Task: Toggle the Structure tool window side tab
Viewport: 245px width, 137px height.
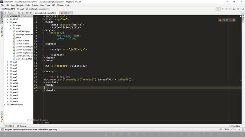Action: pyautogui.click(x=2, y=31)
